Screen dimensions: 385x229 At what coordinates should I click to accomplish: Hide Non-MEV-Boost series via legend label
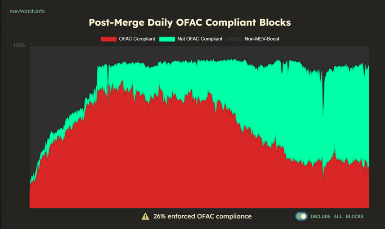[262, 39]
